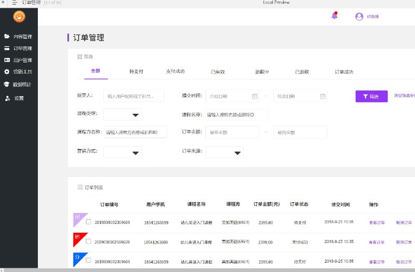Click 取消订单 in the 团 row
Screen dimensions: 415x272
pos(404,223)
